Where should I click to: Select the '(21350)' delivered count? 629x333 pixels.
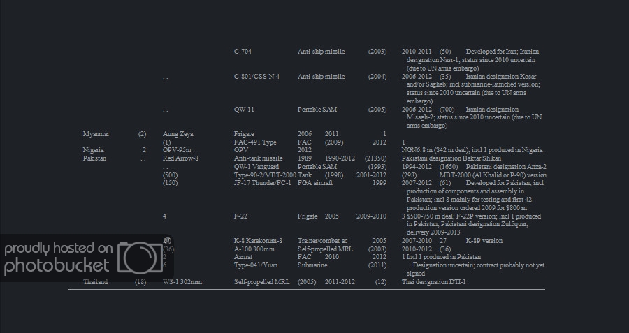(375, 158)
